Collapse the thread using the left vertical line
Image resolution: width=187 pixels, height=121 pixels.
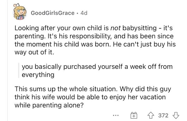point(7,60)
